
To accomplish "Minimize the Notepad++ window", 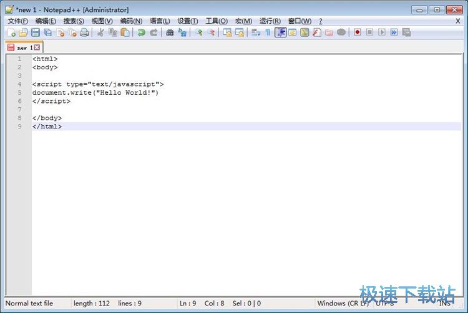I will point(419,10).
